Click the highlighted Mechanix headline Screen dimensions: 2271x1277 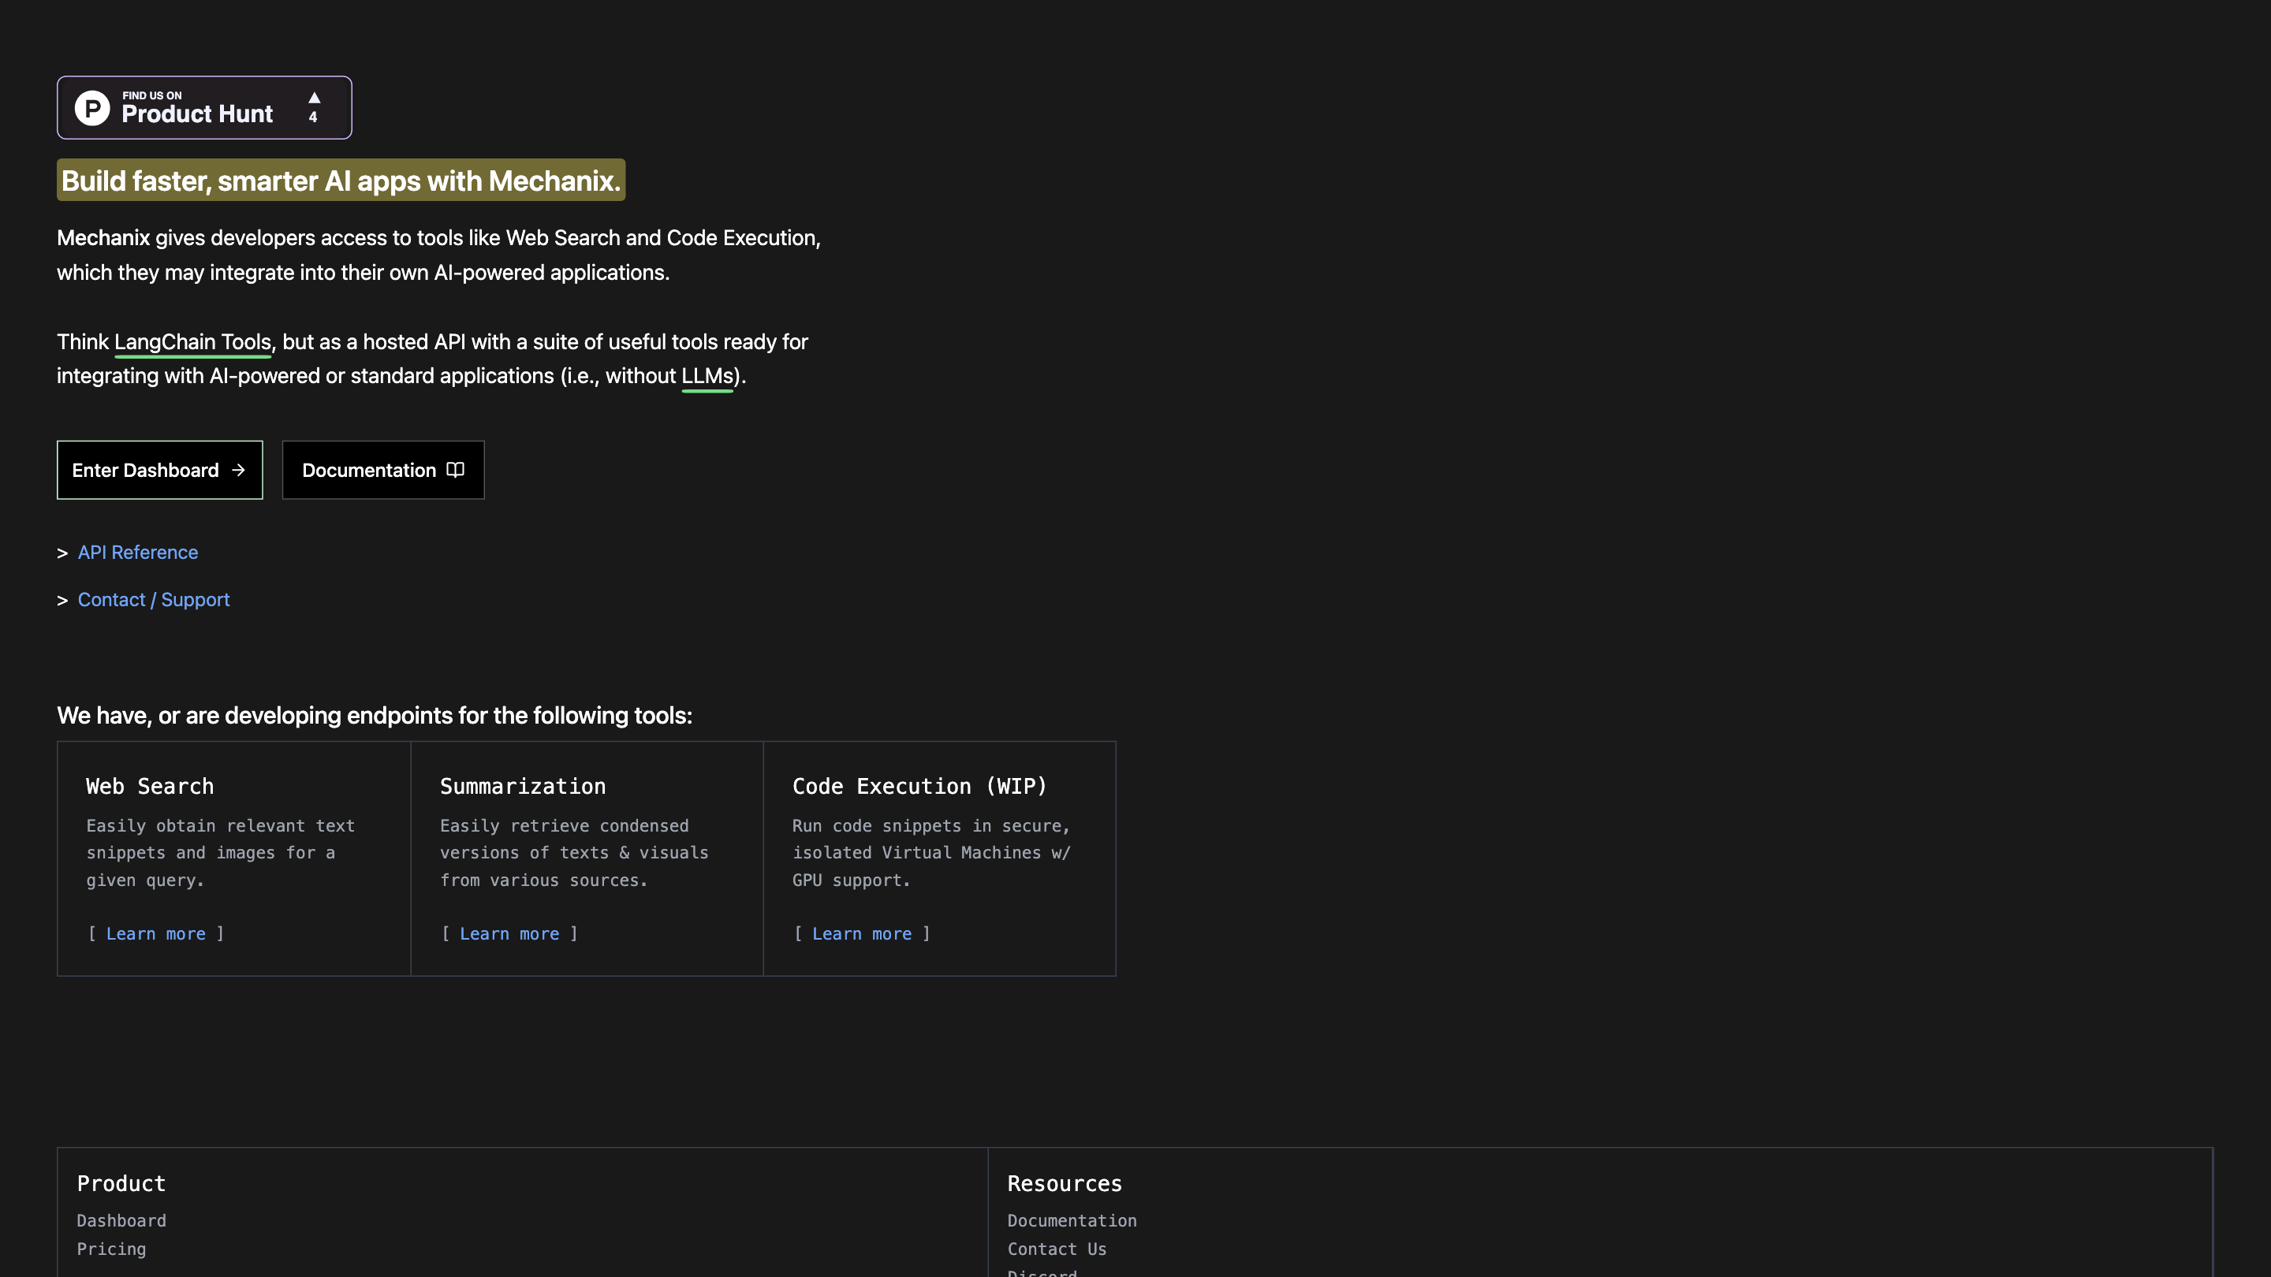point(341,181)
